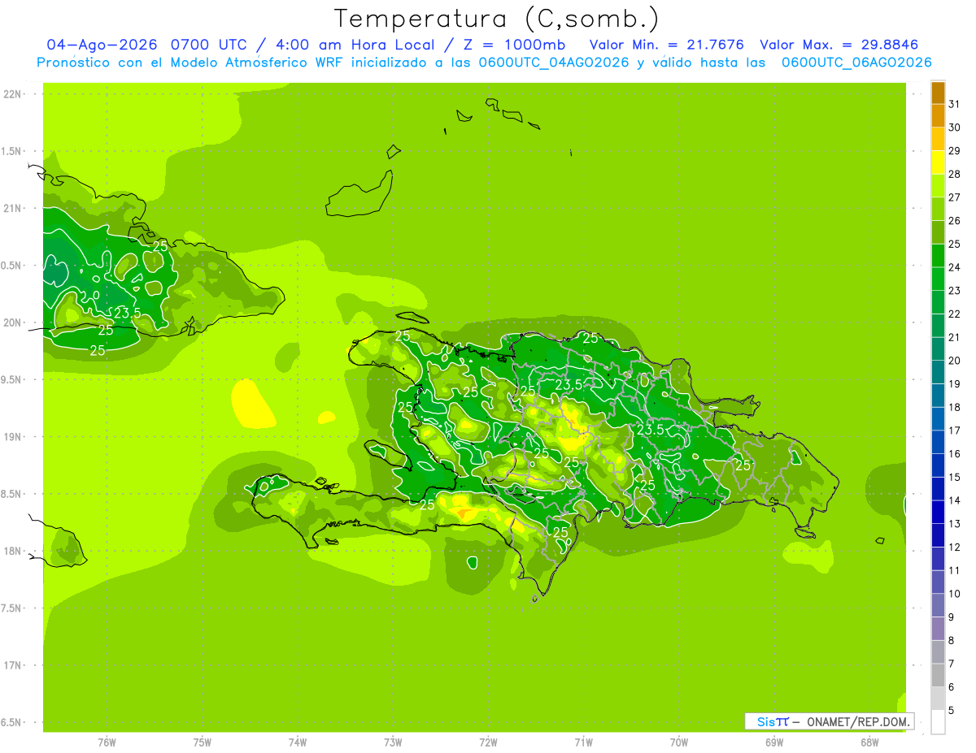Click the yellow swatch in the temperature legend
976x753 pixels.
click(938, 162)
